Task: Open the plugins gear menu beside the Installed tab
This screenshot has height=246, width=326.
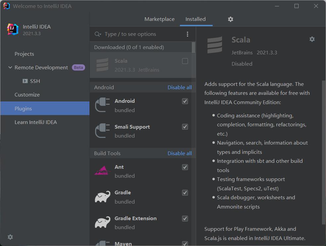Action: [231, 19]
